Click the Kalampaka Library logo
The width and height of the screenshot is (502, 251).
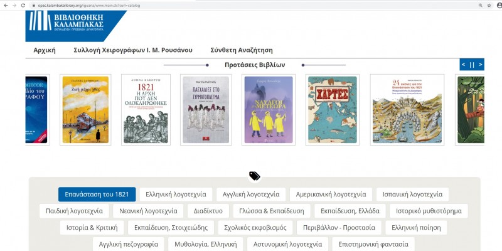point(76,25)
